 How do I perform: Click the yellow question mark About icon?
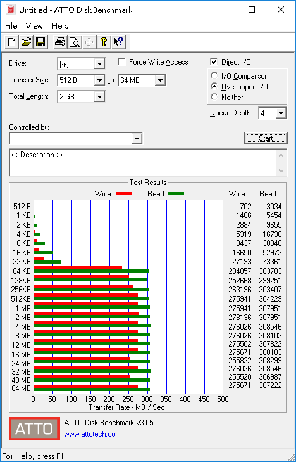103,42
